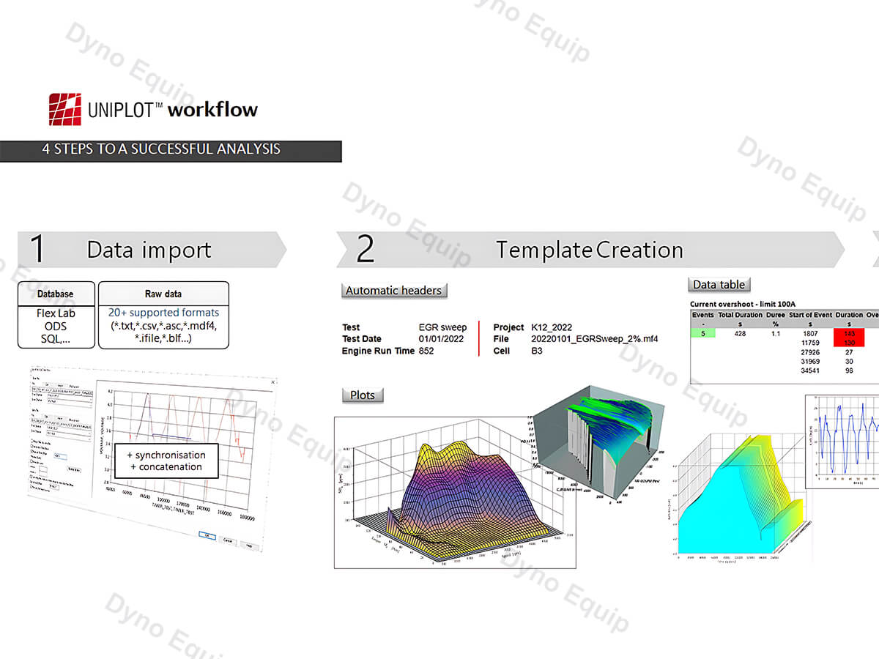Click the Total Duration cell 428
This screenshot has width=879, height=659.
pyautogui.click(x=741, y=333)
